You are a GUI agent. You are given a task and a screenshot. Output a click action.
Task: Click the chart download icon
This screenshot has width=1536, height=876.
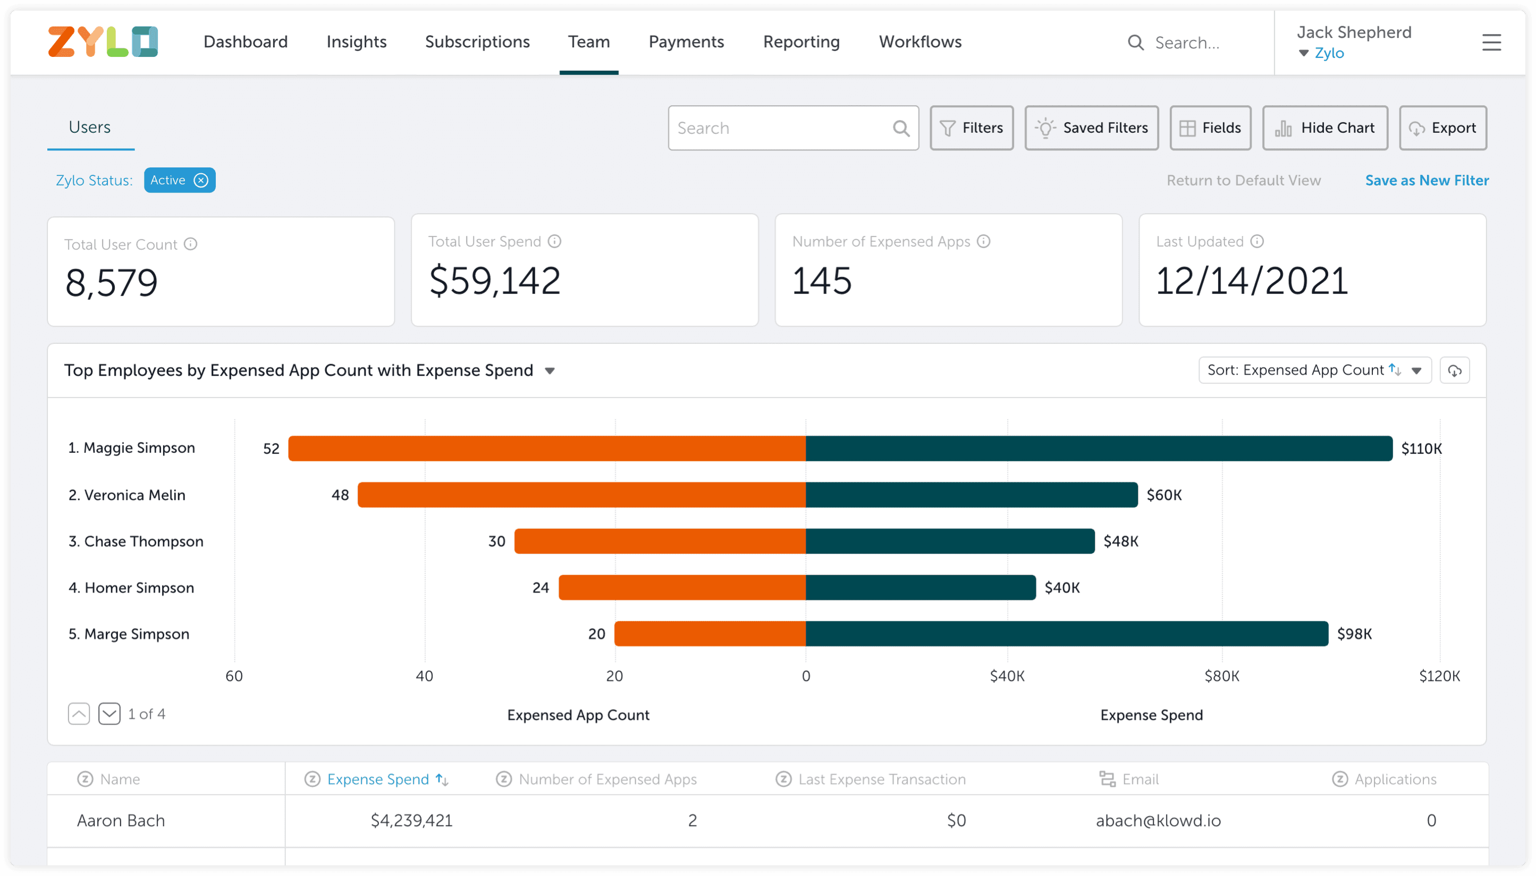point(1454,370)
